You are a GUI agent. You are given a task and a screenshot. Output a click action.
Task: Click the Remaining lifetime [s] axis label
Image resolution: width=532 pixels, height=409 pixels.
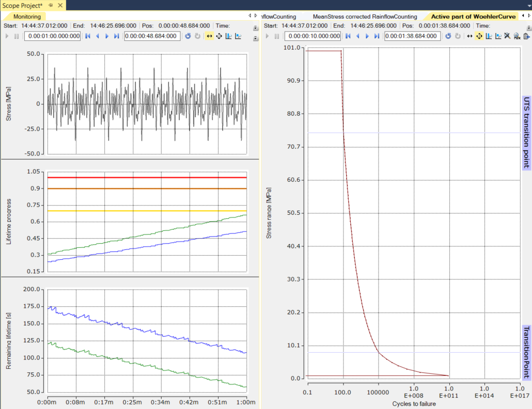[8, 341]
